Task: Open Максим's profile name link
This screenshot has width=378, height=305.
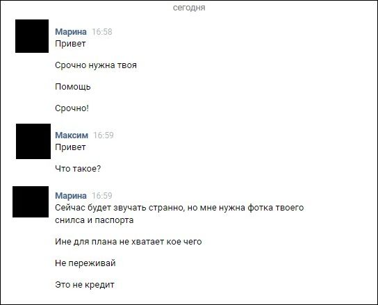Action: 72,135
